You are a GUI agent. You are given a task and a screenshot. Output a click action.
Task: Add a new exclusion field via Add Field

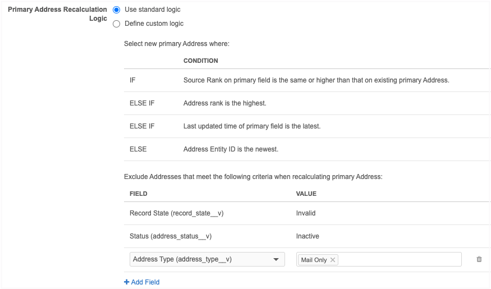145,282
